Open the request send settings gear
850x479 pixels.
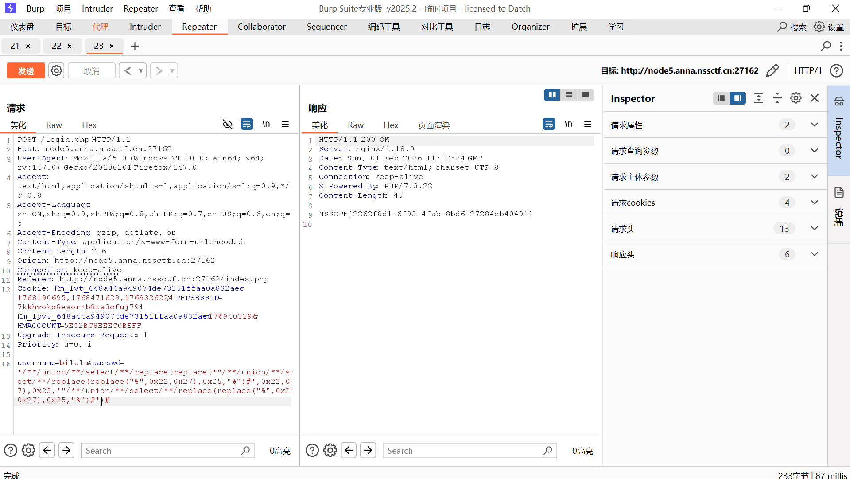pos(56,71)
